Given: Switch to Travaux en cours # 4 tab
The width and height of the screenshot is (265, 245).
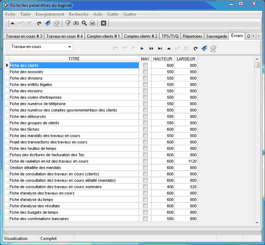Looking at the screenshot, I should coord(64,36).
